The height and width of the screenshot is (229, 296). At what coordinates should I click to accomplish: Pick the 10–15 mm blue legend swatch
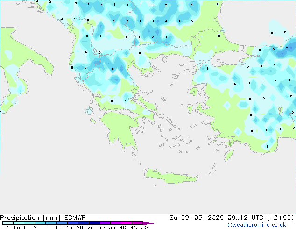62,223
